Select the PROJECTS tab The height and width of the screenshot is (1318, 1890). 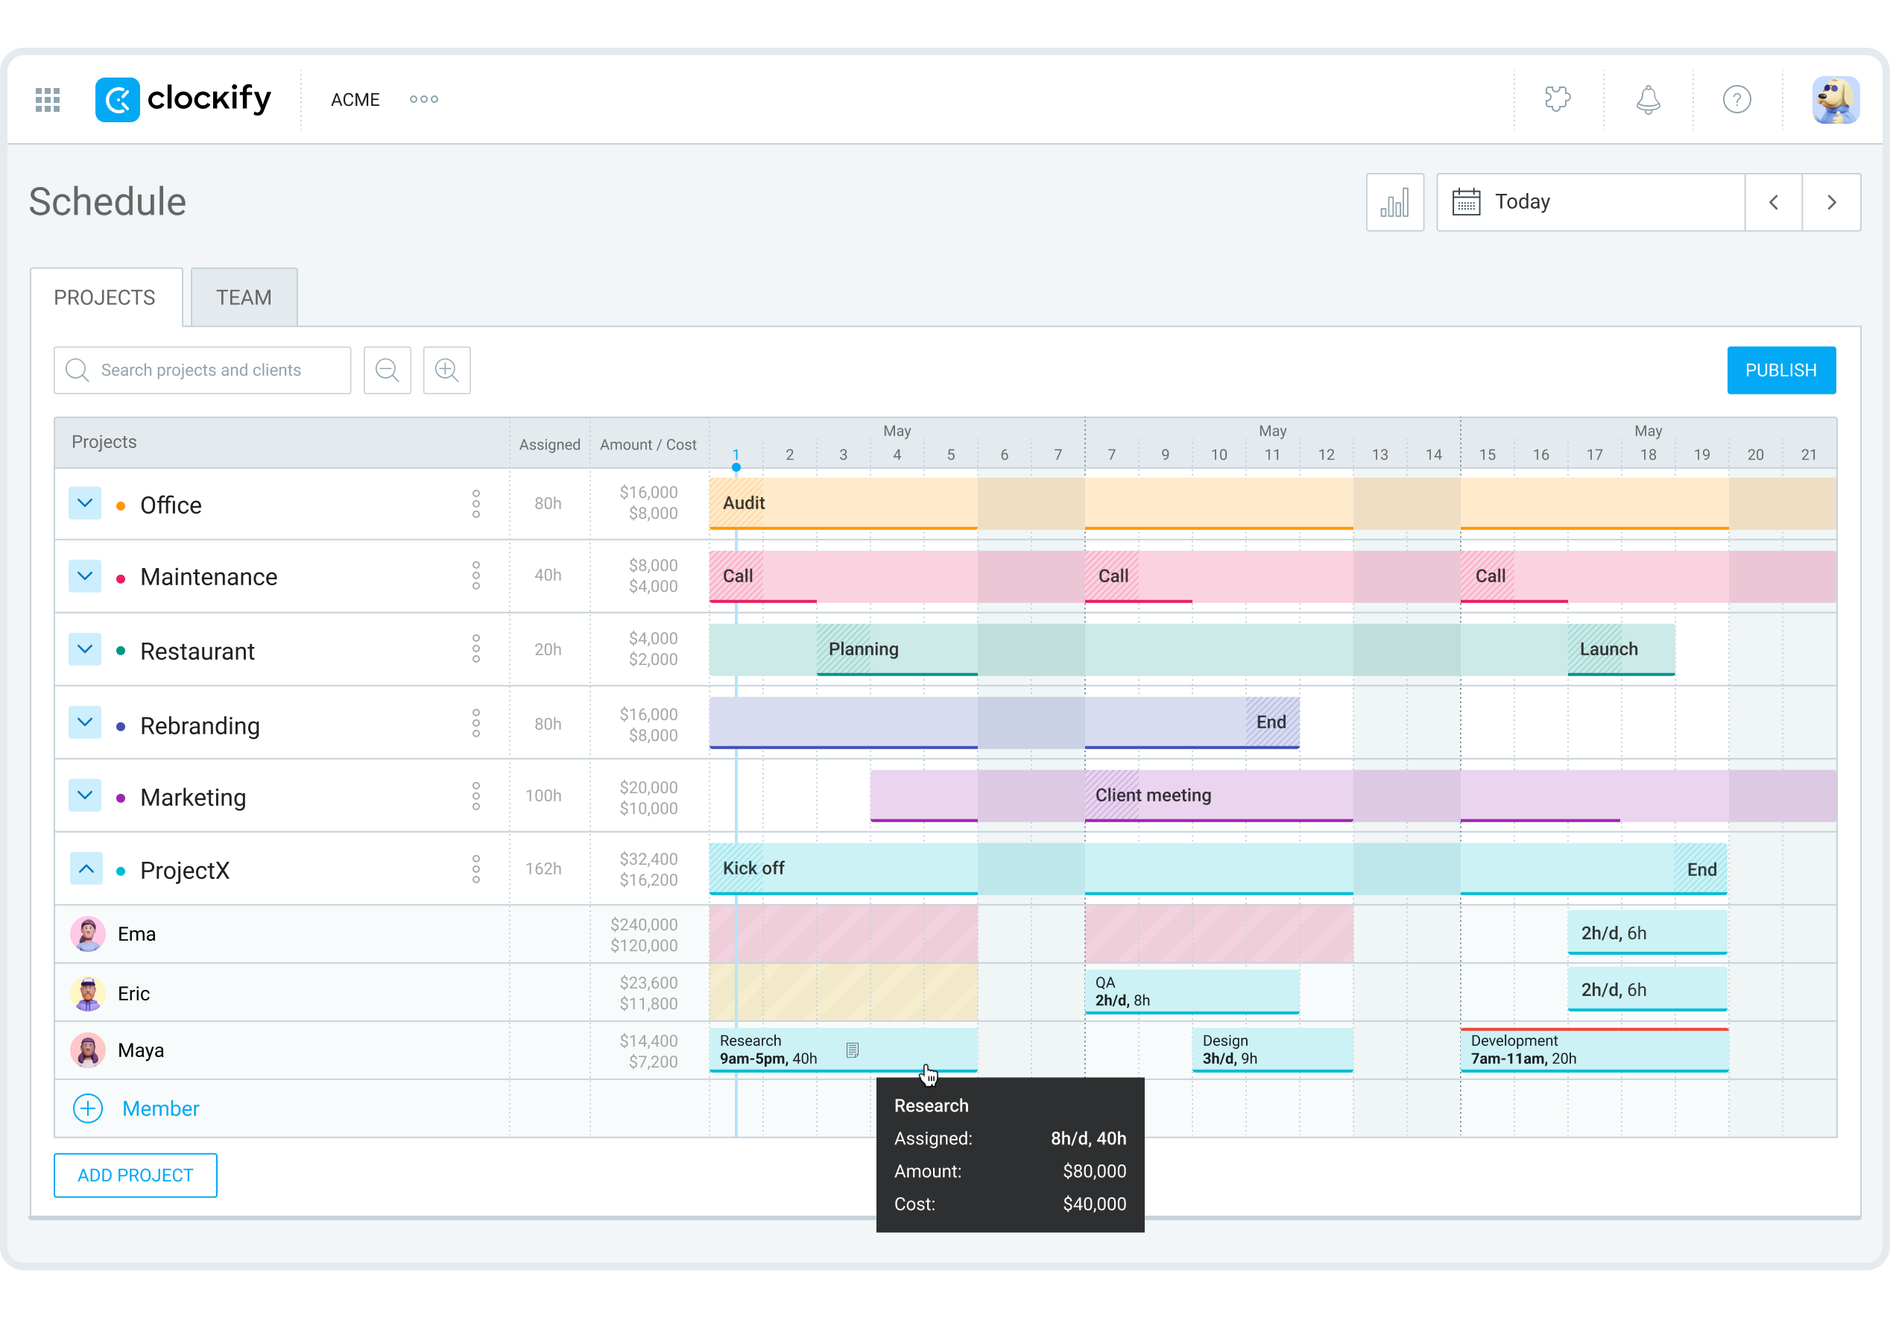coord(104,297)
